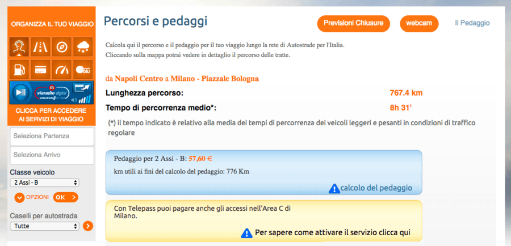Open the compass navigation icon
511x246 pixels.
coord(61,47)
